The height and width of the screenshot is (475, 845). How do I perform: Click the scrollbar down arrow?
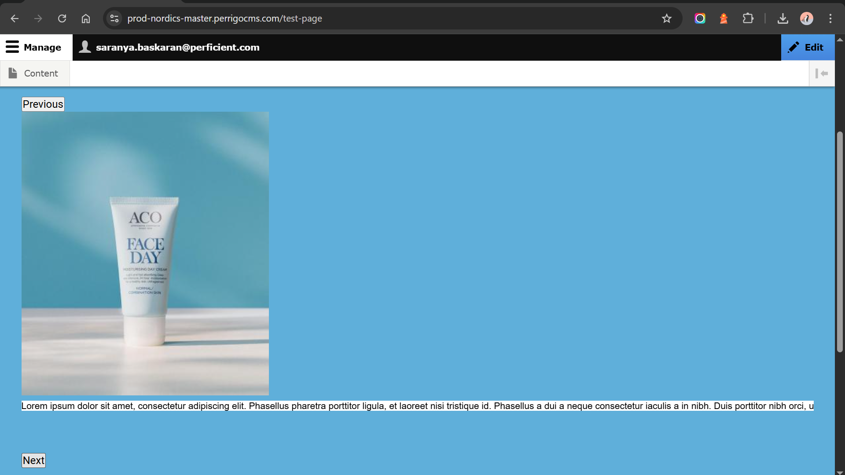[x=840, y=472]
